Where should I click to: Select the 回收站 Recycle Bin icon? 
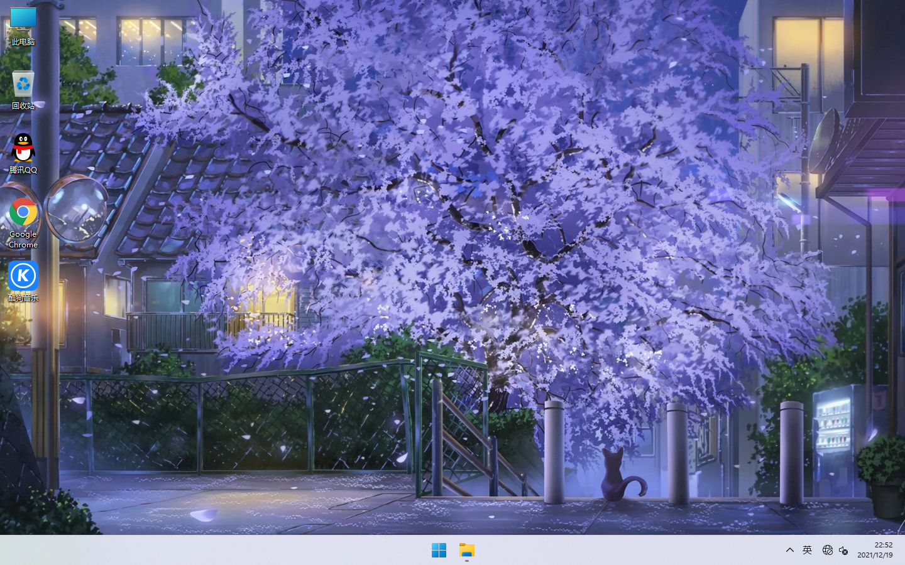[23, 84]
